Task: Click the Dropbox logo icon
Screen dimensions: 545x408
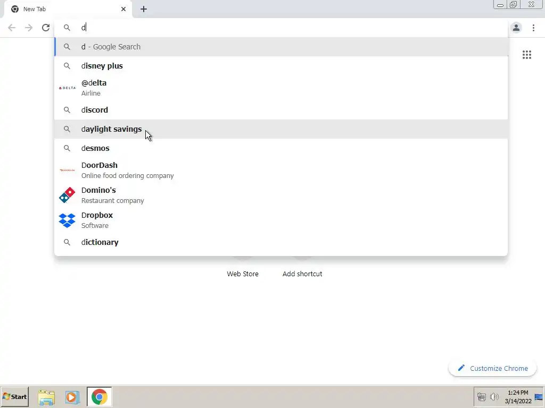Action: pyautogui.click(x=67, y=220)
